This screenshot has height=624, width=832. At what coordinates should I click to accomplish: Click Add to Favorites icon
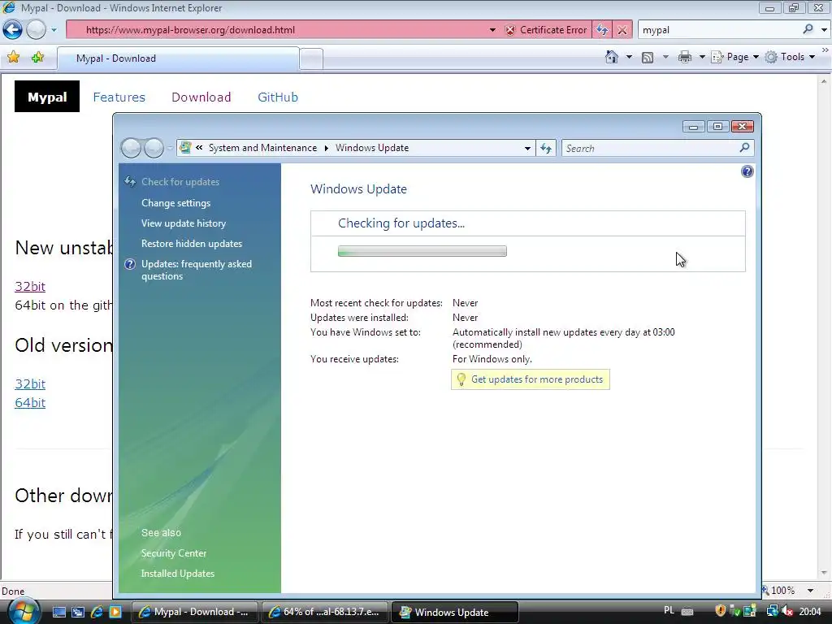tap(37, 58)
